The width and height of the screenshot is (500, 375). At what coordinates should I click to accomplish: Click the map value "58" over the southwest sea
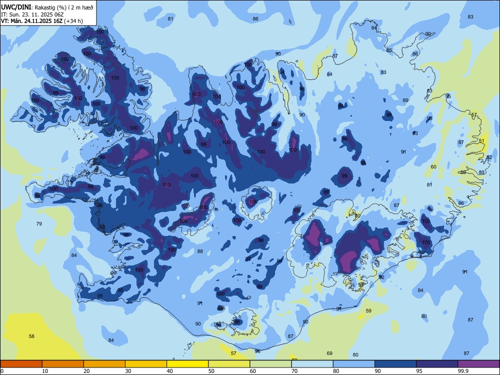(31, 336)
